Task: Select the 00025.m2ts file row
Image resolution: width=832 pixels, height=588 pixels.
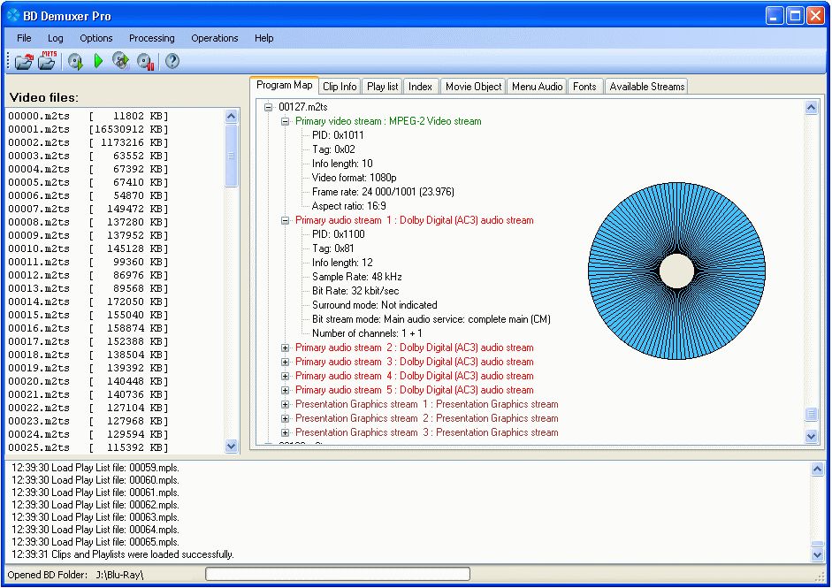Action: [88, 448]
